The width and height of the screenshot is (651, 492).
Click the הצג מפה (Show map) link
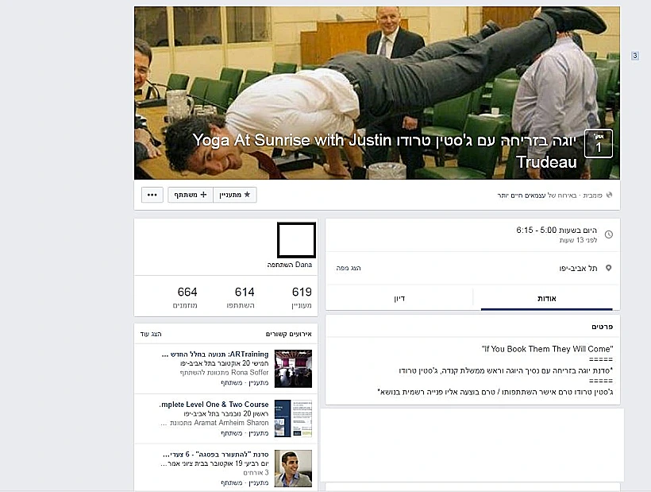pyautogui.click(x=351, y=269)
